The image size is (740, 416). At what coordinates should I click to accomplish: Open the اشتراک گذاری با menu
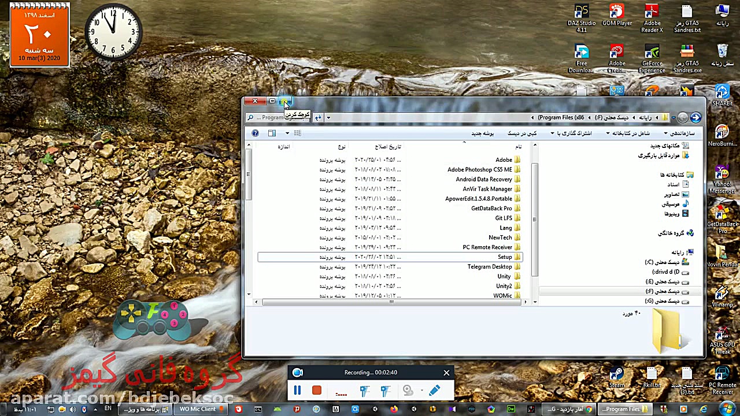click(x=571, y=133)
